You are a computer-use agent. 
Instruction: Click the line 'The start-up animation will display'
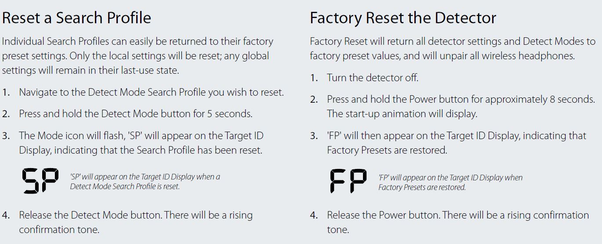pyautogui.click(x=402, y=114)
